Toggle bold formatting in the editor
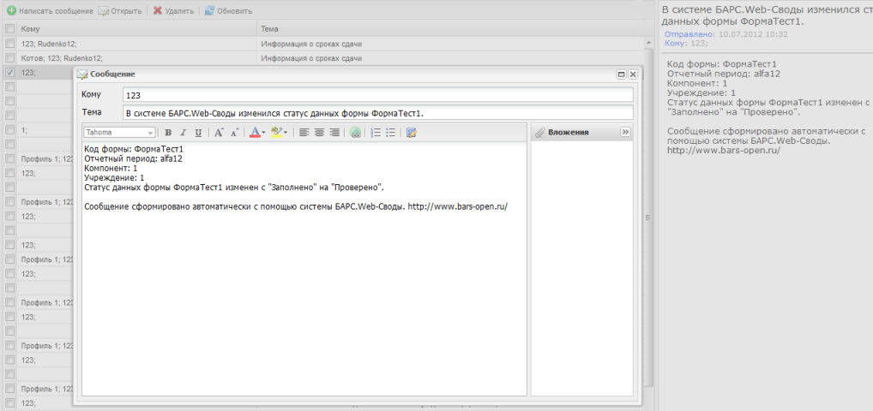 pyautogui.click(x=168, y=133)
